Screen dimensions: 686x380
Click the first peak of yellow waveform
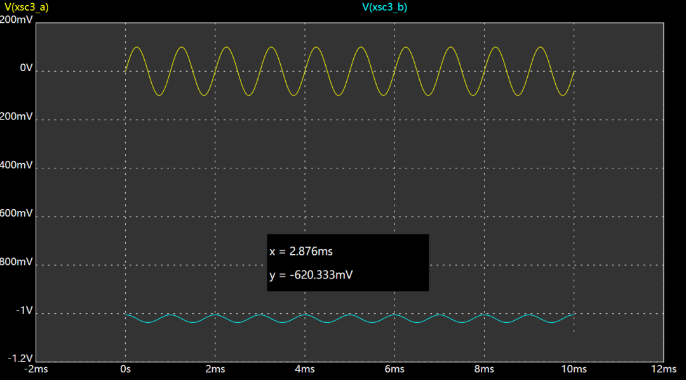[137, 47]
